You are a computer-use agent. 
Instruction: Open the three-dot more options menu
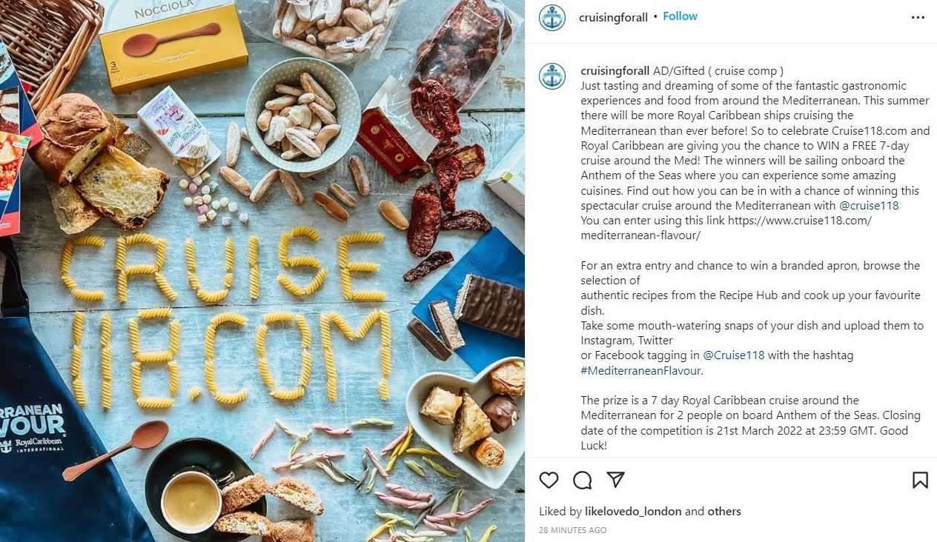pyautogui.click(x=918, y=17)
